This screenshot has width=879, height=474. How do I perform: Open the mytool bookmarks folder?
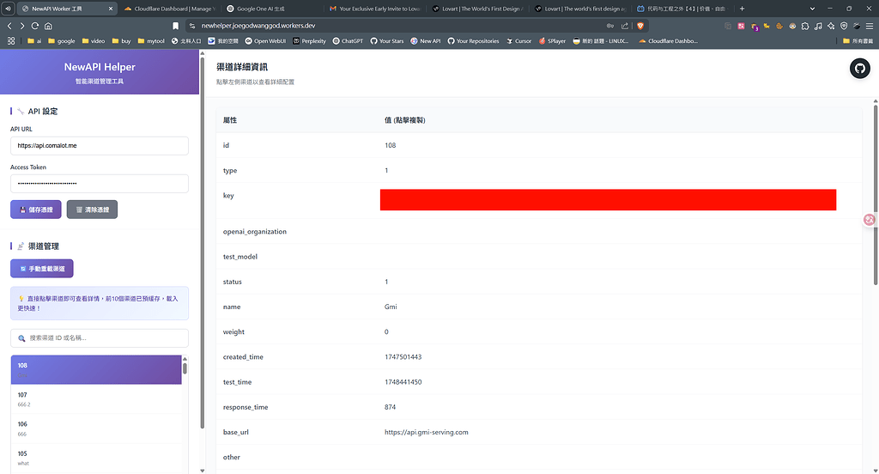151,41
